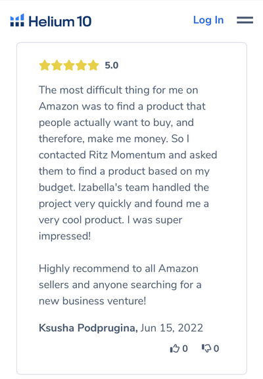Click the Helium 10 wordmark text
This screenshot has width=263, height=379.
[x=60, y=21]
